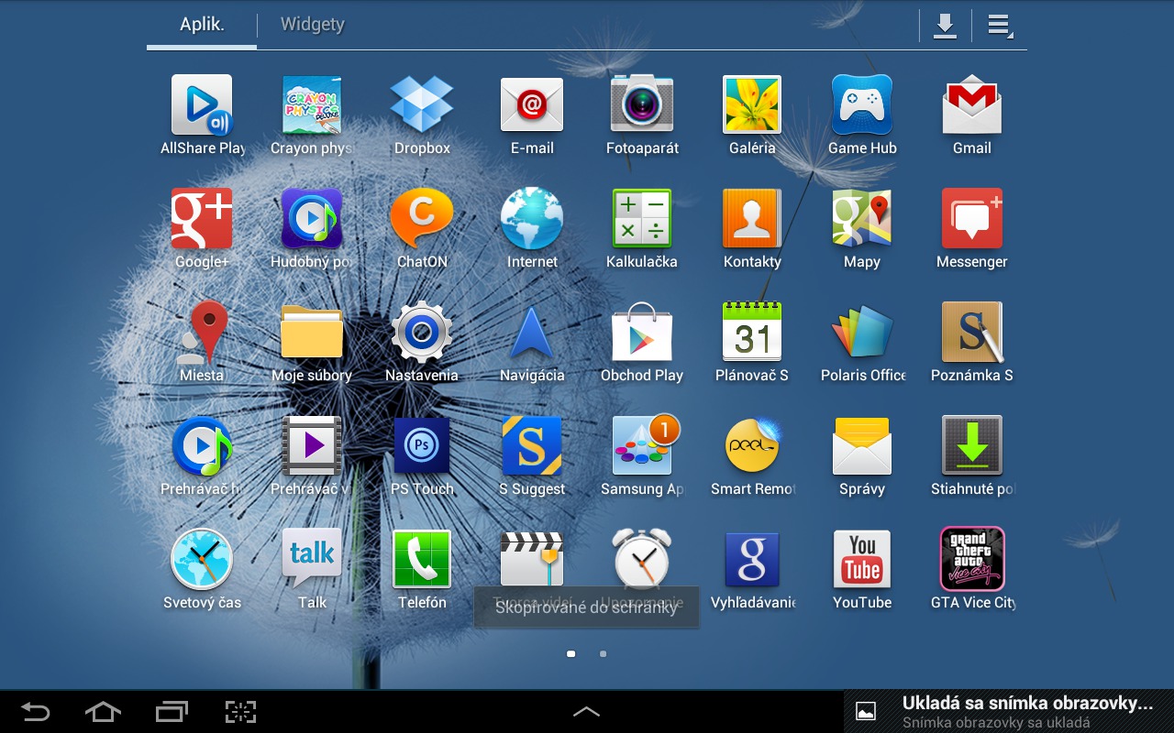Open Svetový čas
This screenshot has height=733, width=1174.
click(202, 559)
